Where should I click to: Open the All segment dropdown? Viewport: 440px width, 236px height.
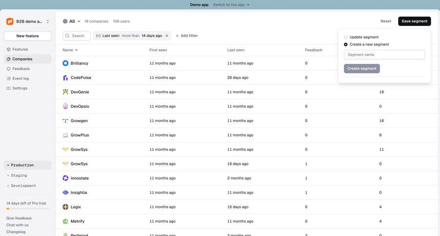[72, 21]
